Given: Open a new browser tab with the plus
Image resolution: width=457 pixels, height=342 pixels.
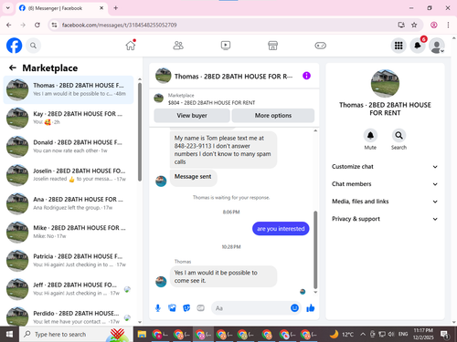Looking at the screenshot, I should click(x=116, y=8).
